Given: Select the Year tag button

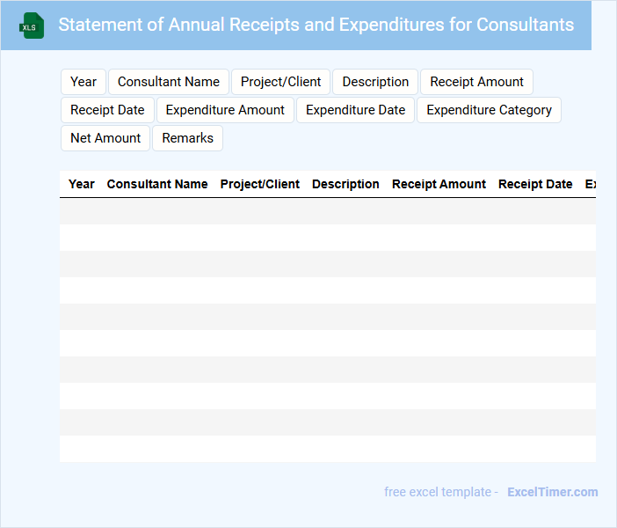Looking at the screenshot, I should pos(83,82).
